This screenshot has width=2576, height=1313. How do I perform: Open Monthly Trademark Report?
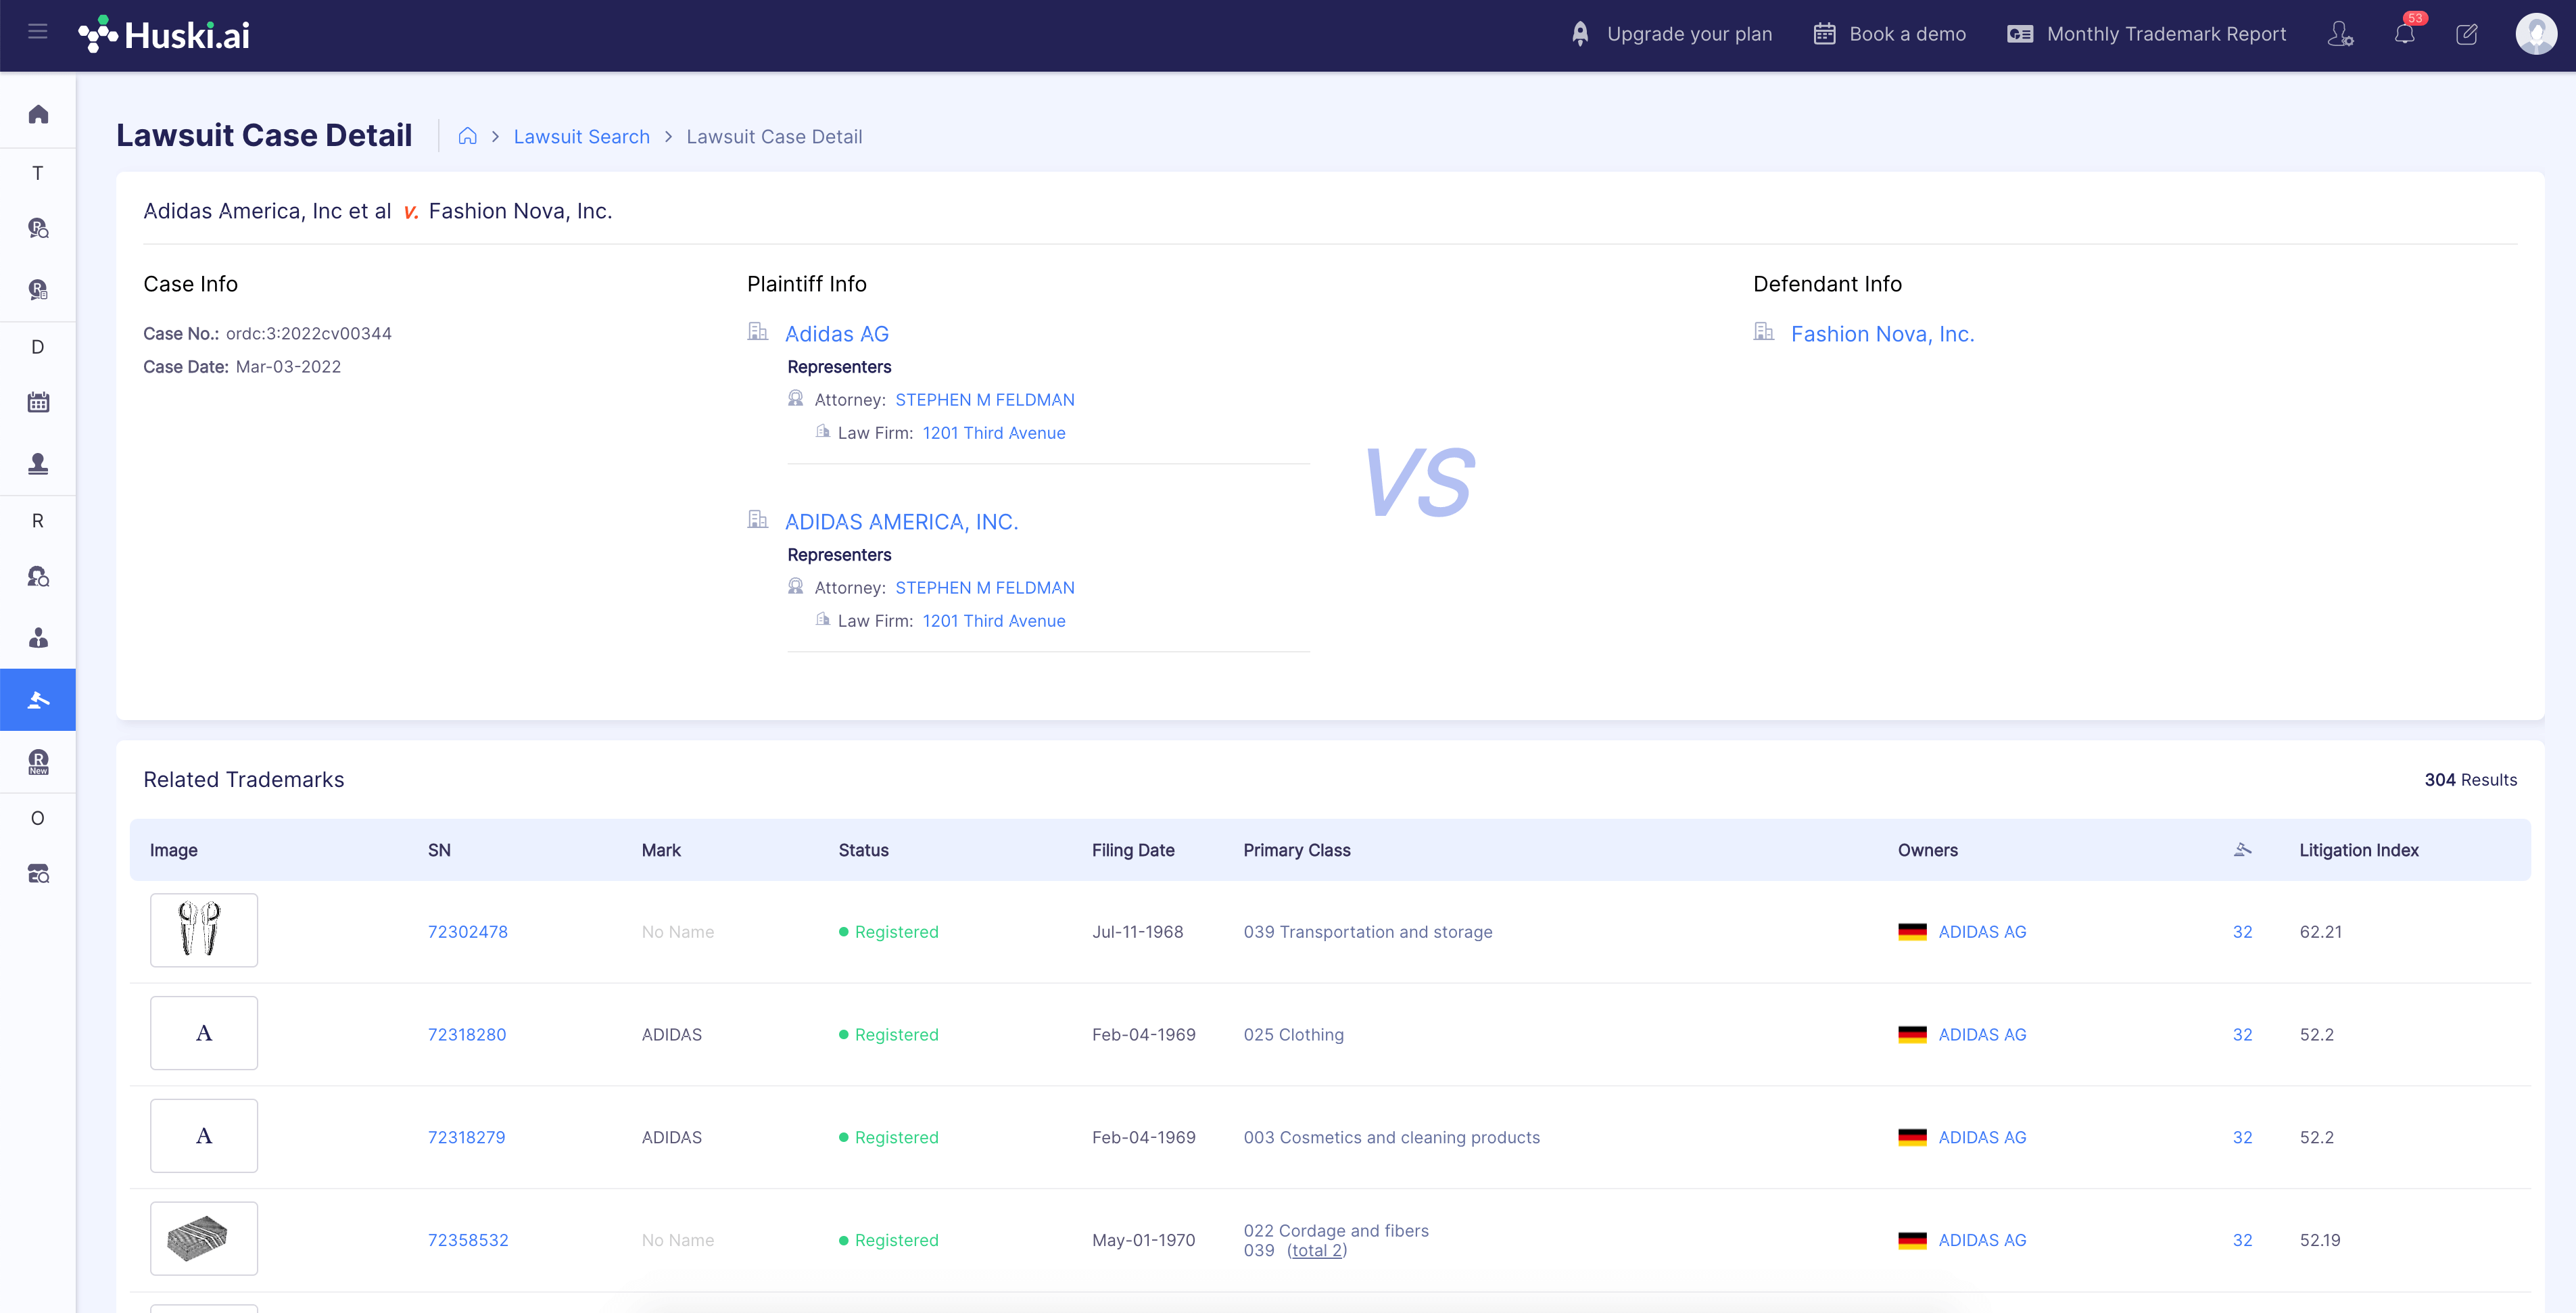[2166, 34]
